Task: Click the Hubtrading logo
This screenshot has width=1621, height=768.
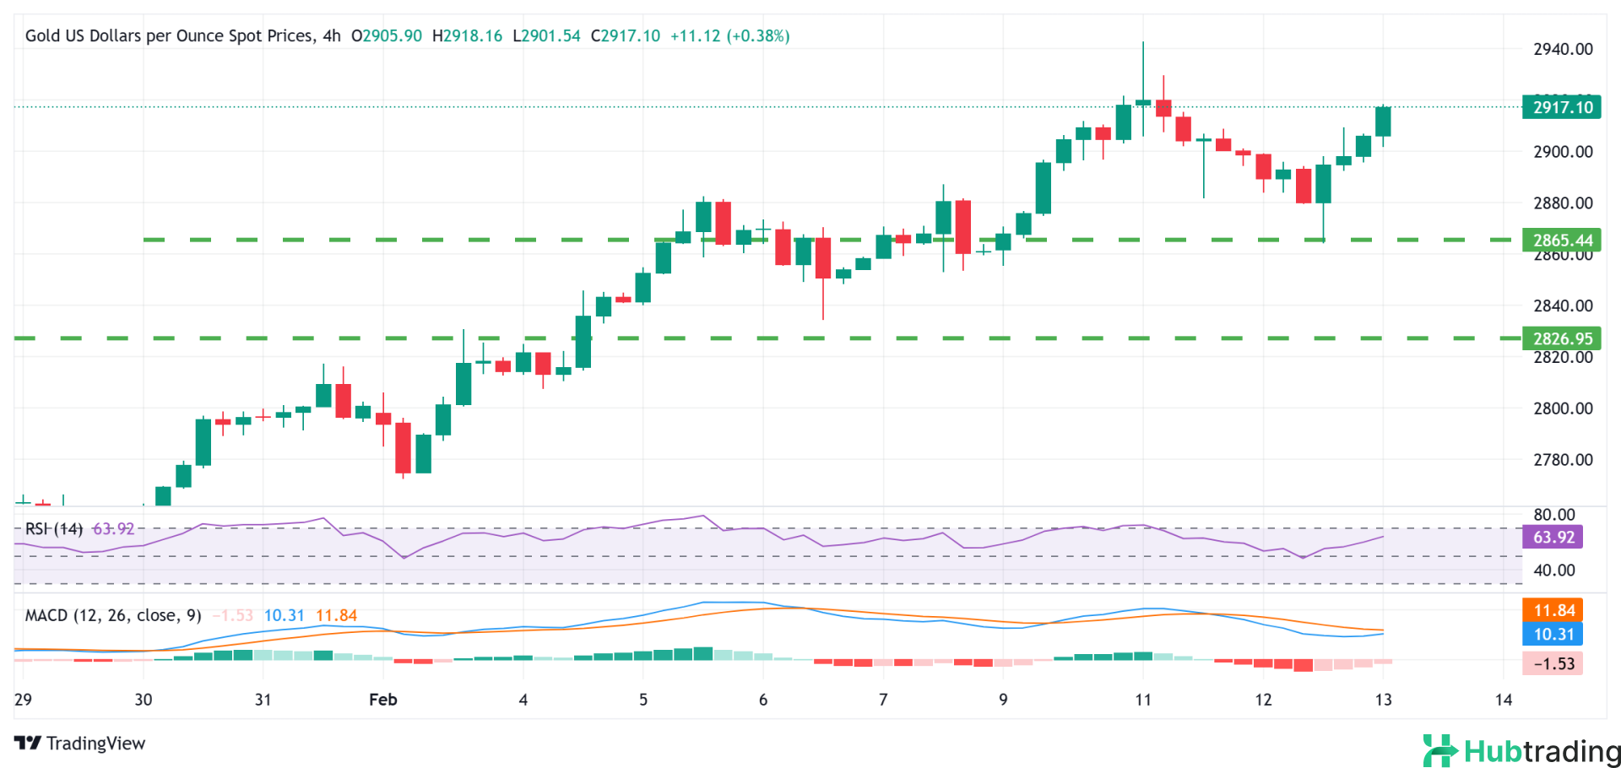Action: click(1521, 750)
